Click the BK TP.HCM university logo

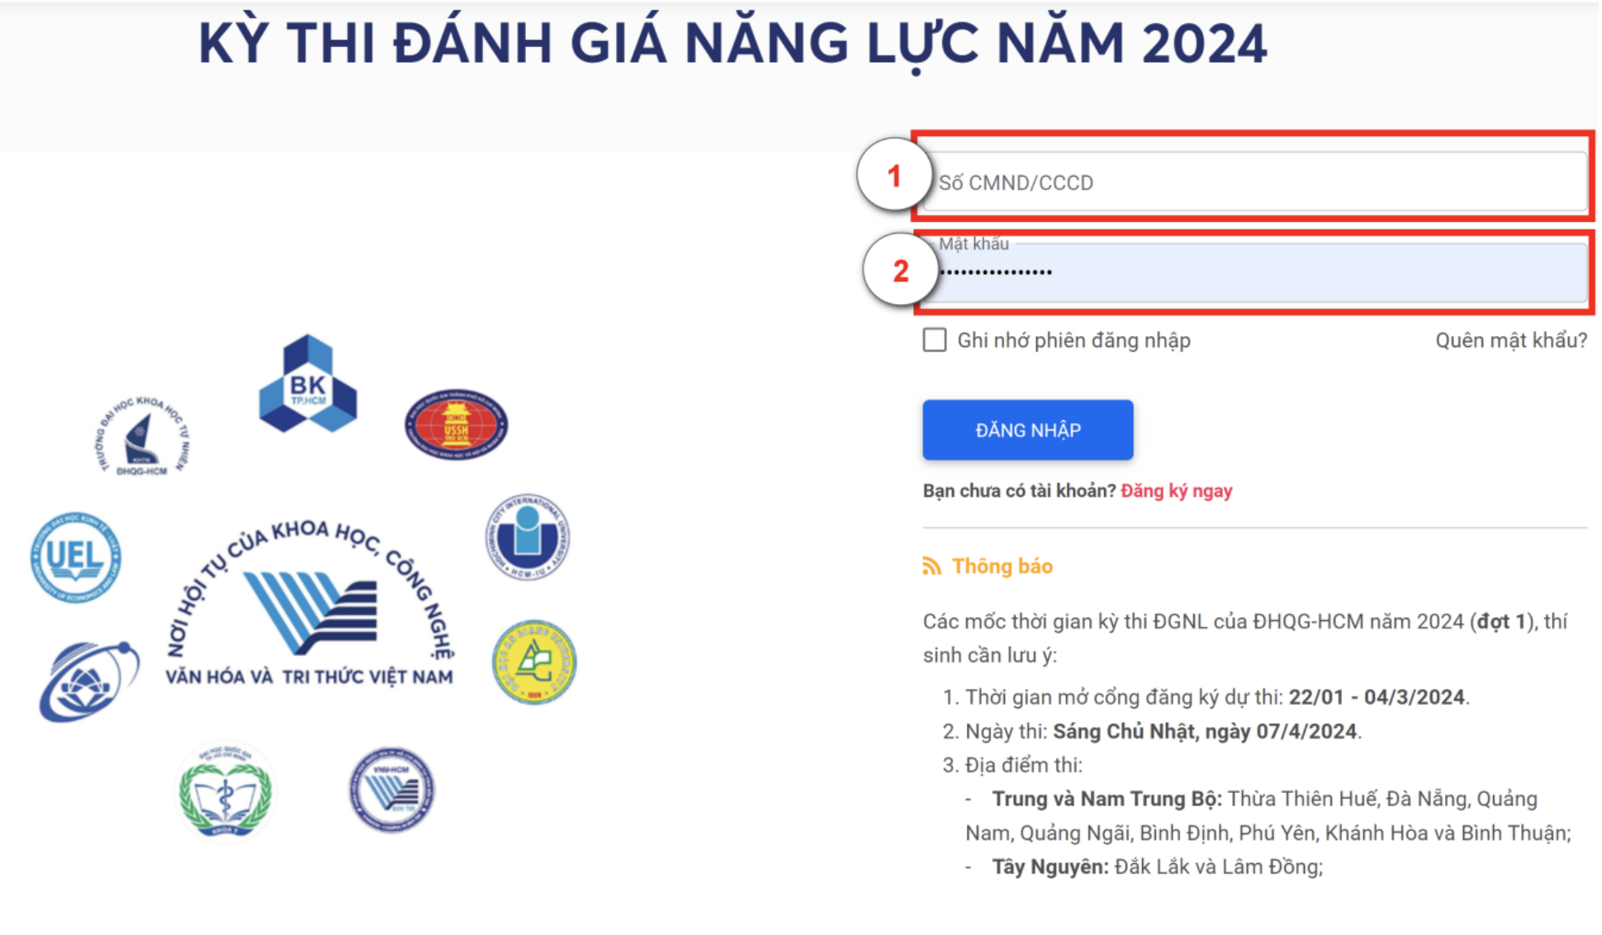tap(308, 384)
